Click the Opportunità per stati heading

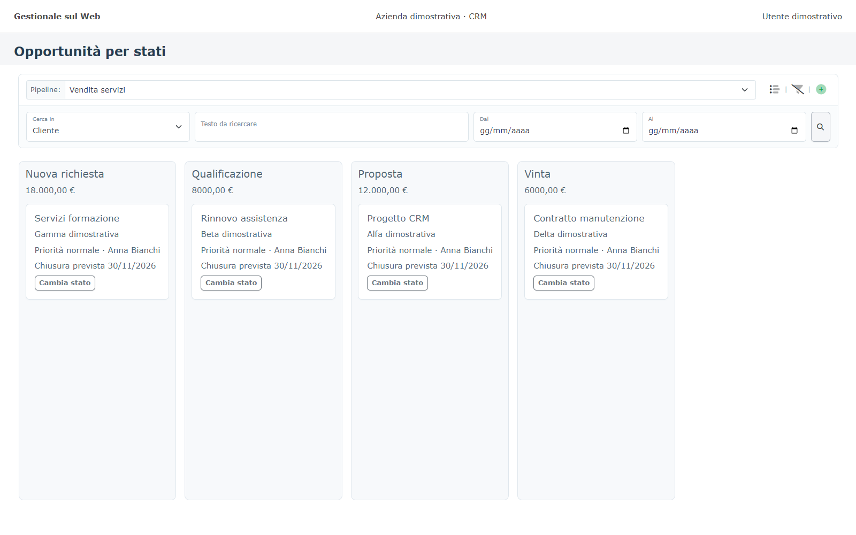pyautogui.click(x=90, y=51)
